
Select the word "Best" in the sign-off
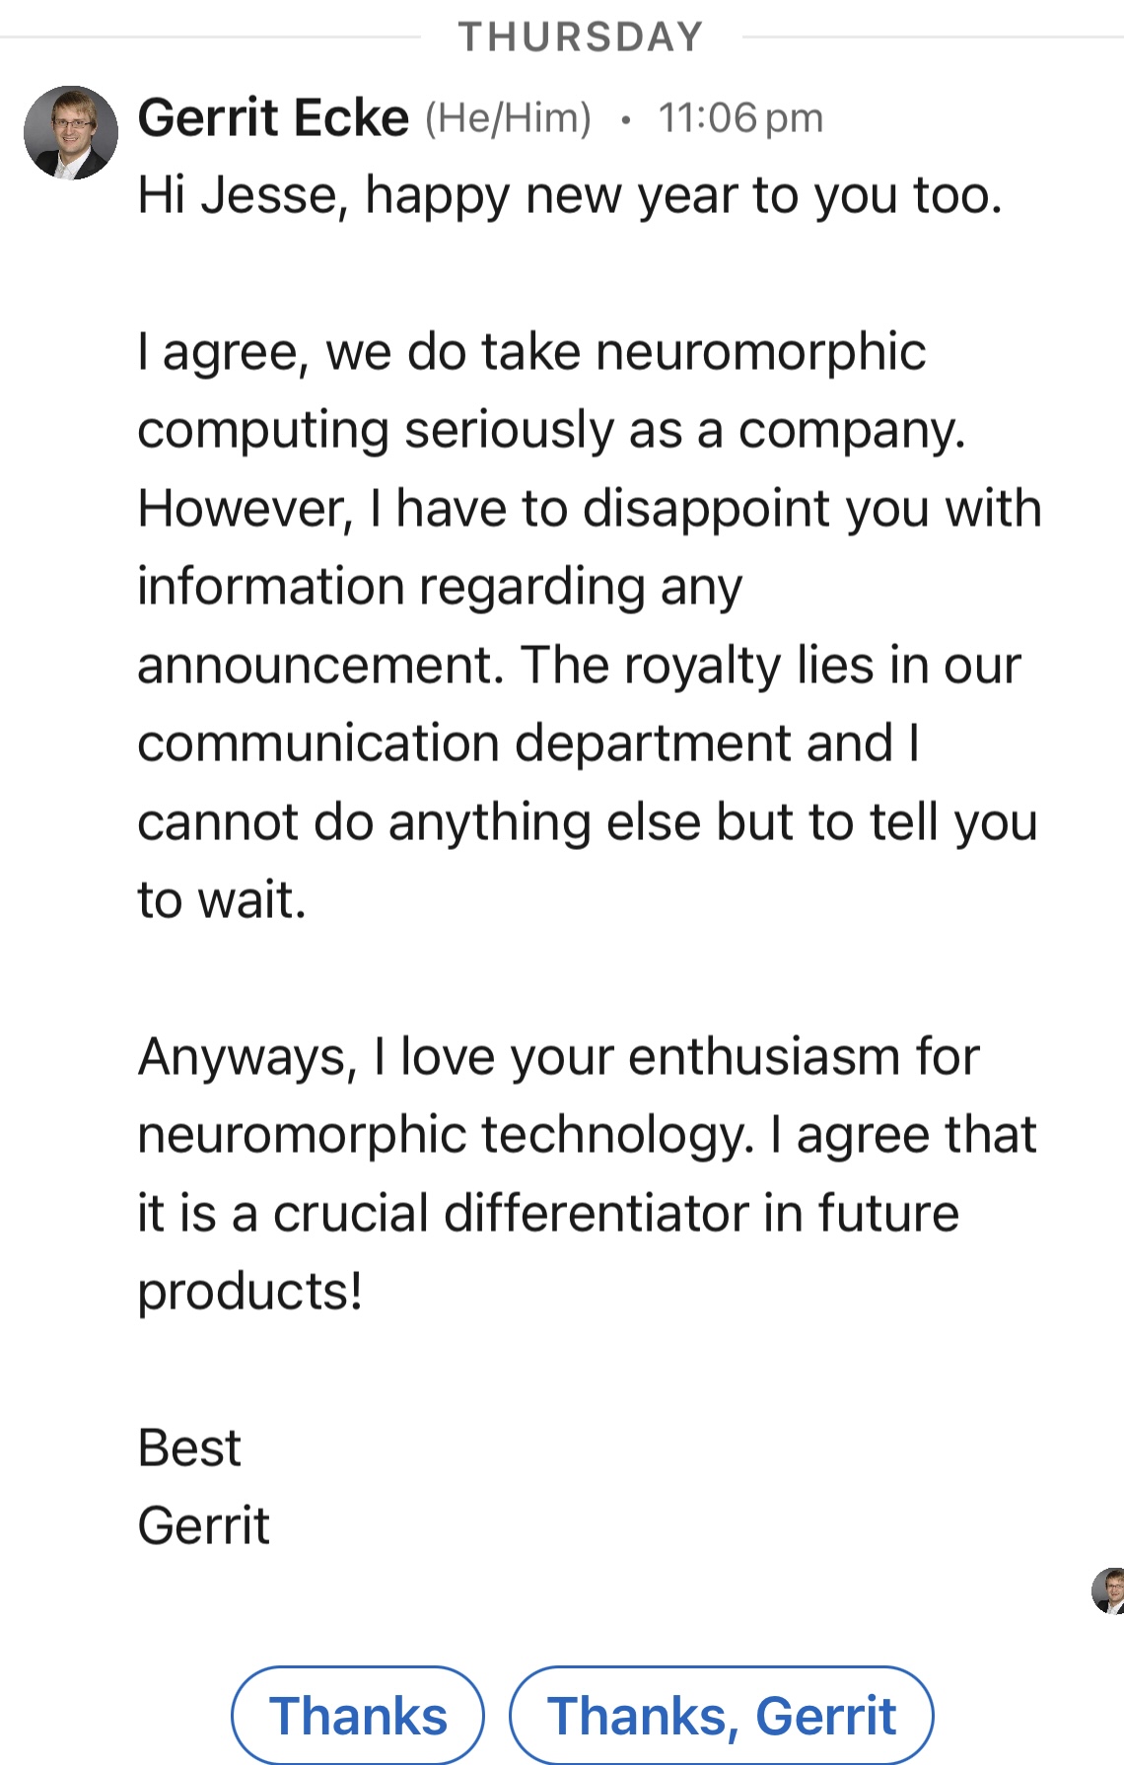pyautogui.click(x=189, y=1447)
